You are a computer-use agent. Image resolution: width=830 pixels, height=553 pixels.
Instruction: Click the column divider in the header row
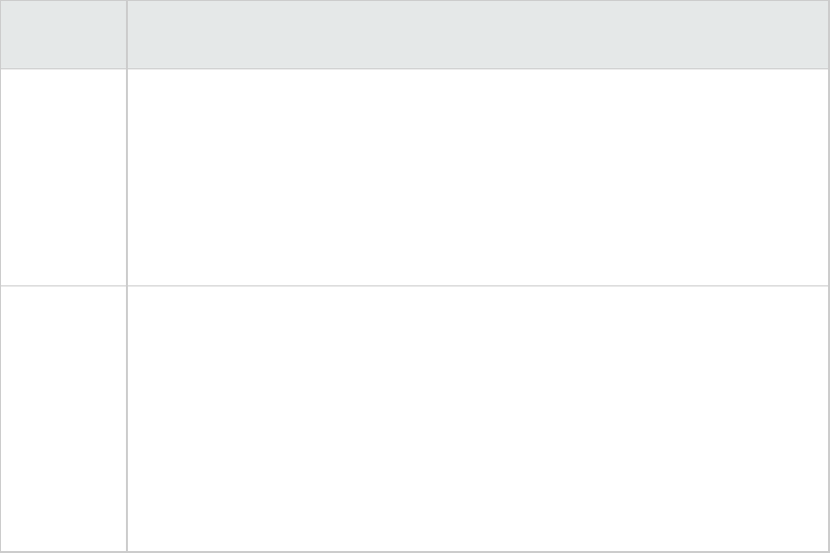pyautogui.click(x=127, y=35)
